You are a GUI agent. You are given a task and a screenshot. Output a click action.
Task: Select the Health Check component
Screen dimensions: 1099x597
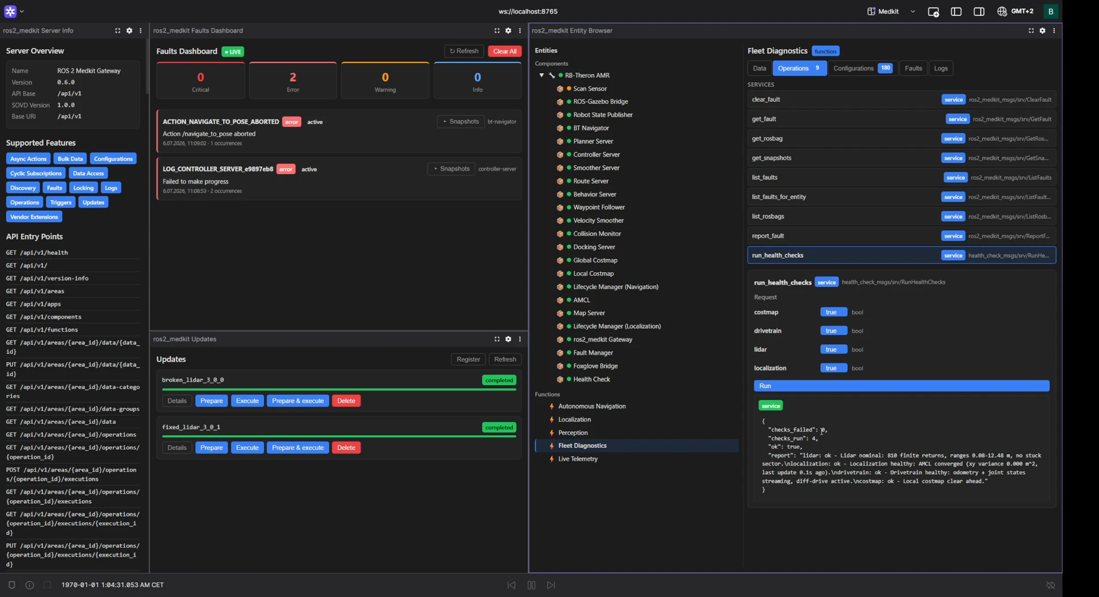(x=591, y=380)
